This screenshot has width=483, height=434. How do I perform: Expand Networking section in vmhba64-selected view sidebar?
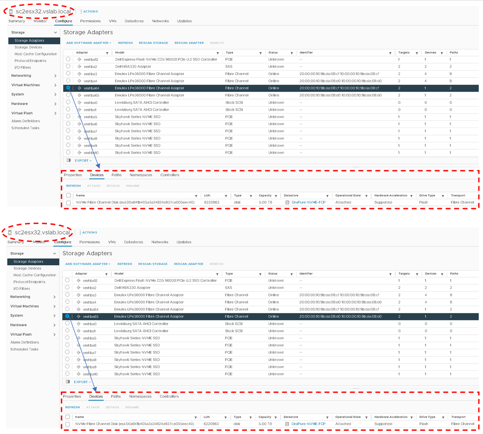coord(56,76)
